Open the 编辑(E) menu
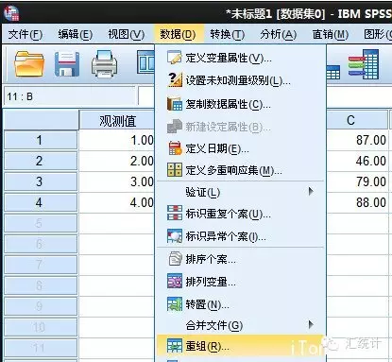 (x=76, y=34)
